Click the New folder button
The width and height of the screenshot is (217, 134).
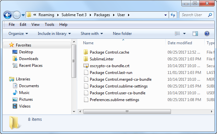122,34
